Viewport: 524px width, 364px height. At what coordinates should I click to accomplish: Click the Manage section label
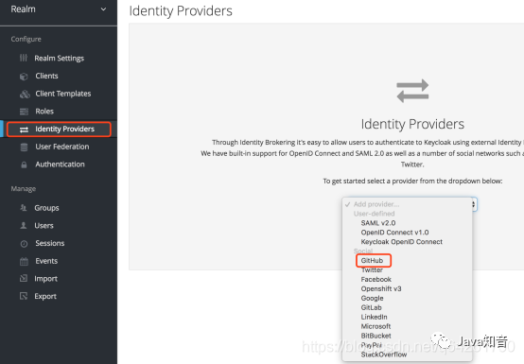tap(24, 189)
